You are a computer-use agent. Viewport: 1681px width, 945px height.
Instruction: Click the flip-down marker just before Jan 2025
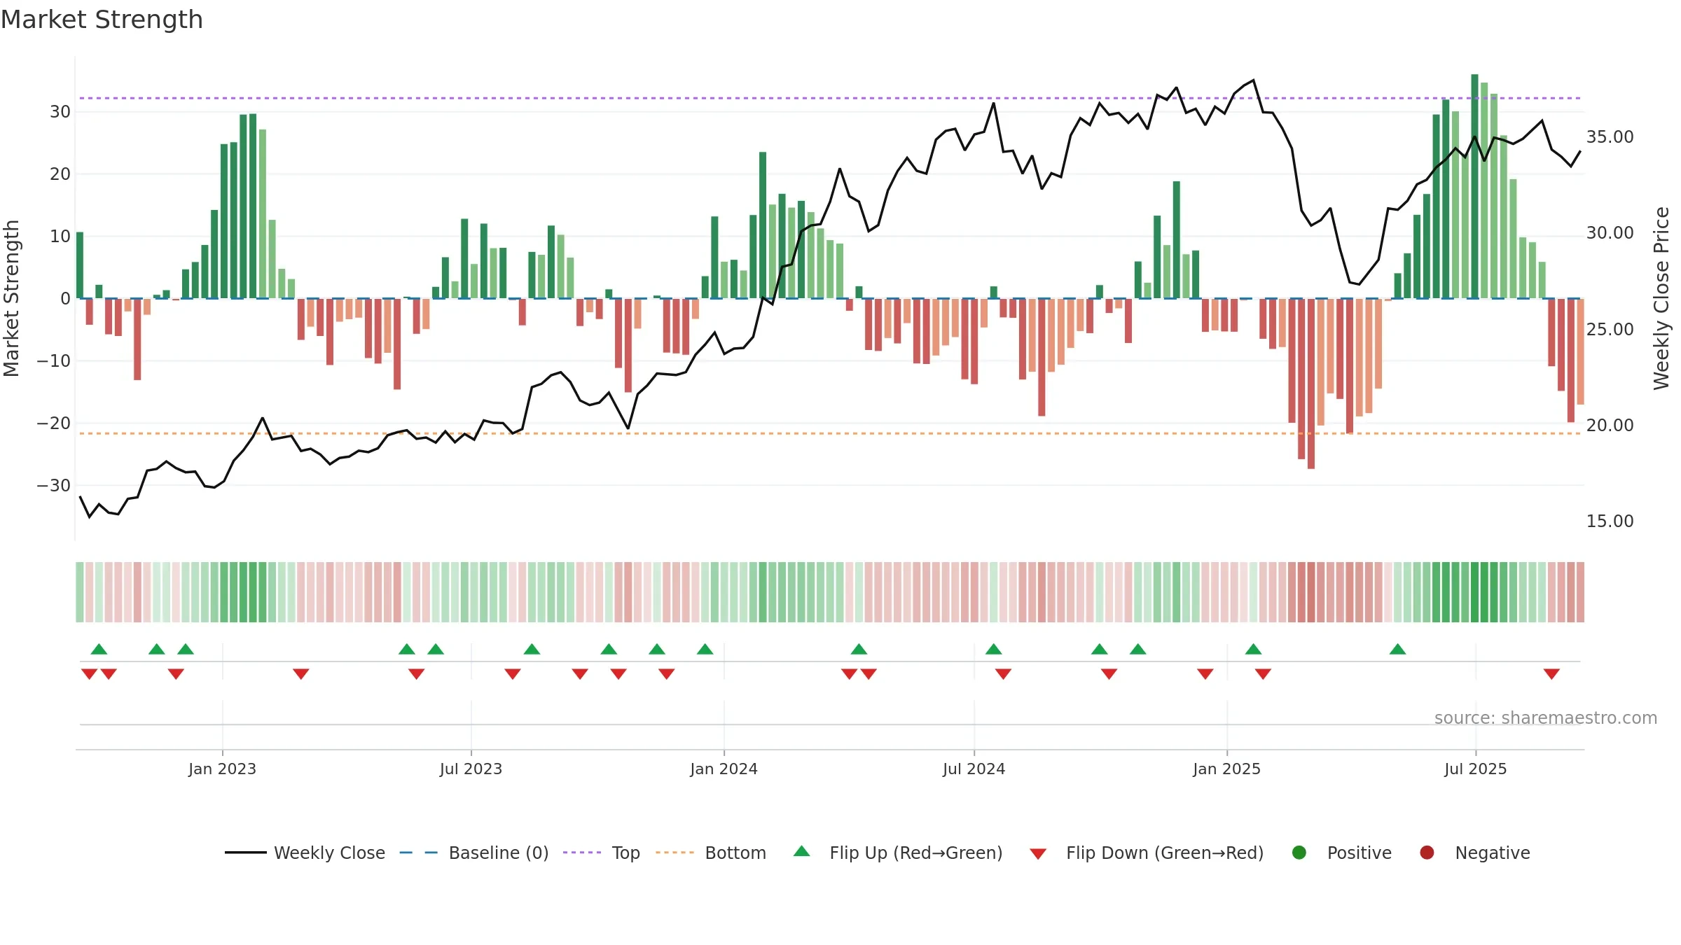tap(1205, 674)
